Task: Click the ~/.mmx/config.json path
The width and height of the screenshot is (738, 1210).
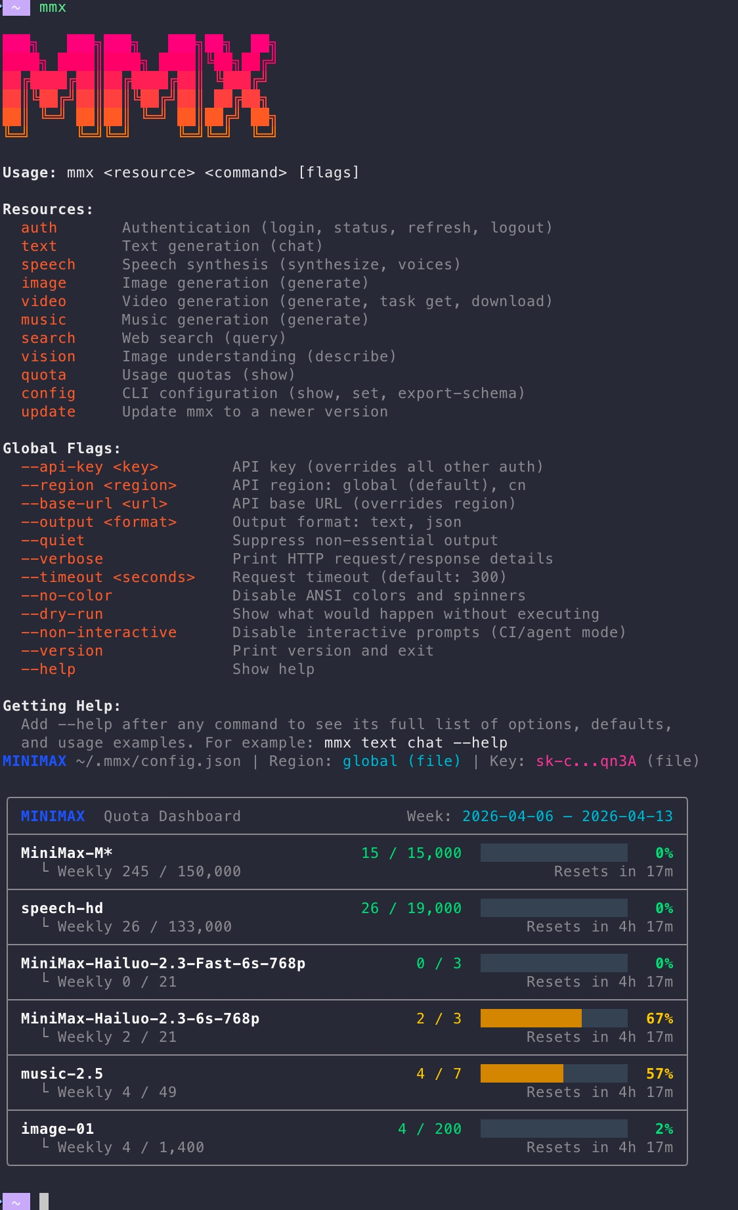Action: pos(158,761)
